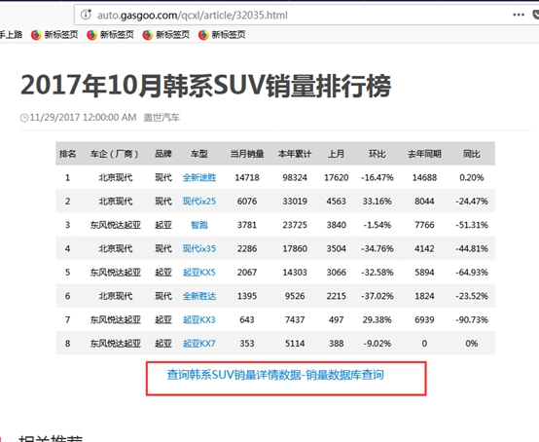Open the page actions three-dot menu
The width and height of the screenshot is (539, 442).
pos(519,15)
